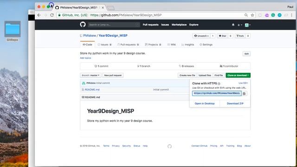Open the README.md file row

tap(92, 90)
